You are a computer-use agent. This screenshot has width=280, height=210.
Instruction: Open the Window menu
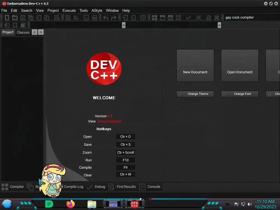pyautogui.click(x=112, y=11)
